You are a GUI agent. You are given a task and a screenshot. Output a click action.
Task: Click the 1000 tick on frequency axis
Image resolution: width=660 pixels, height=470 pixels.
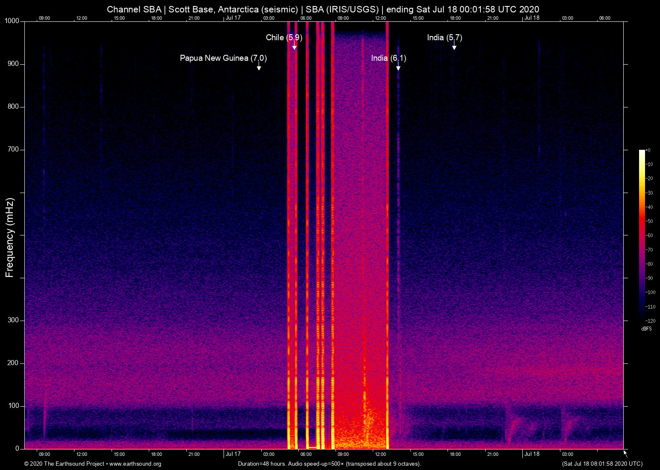12,21
